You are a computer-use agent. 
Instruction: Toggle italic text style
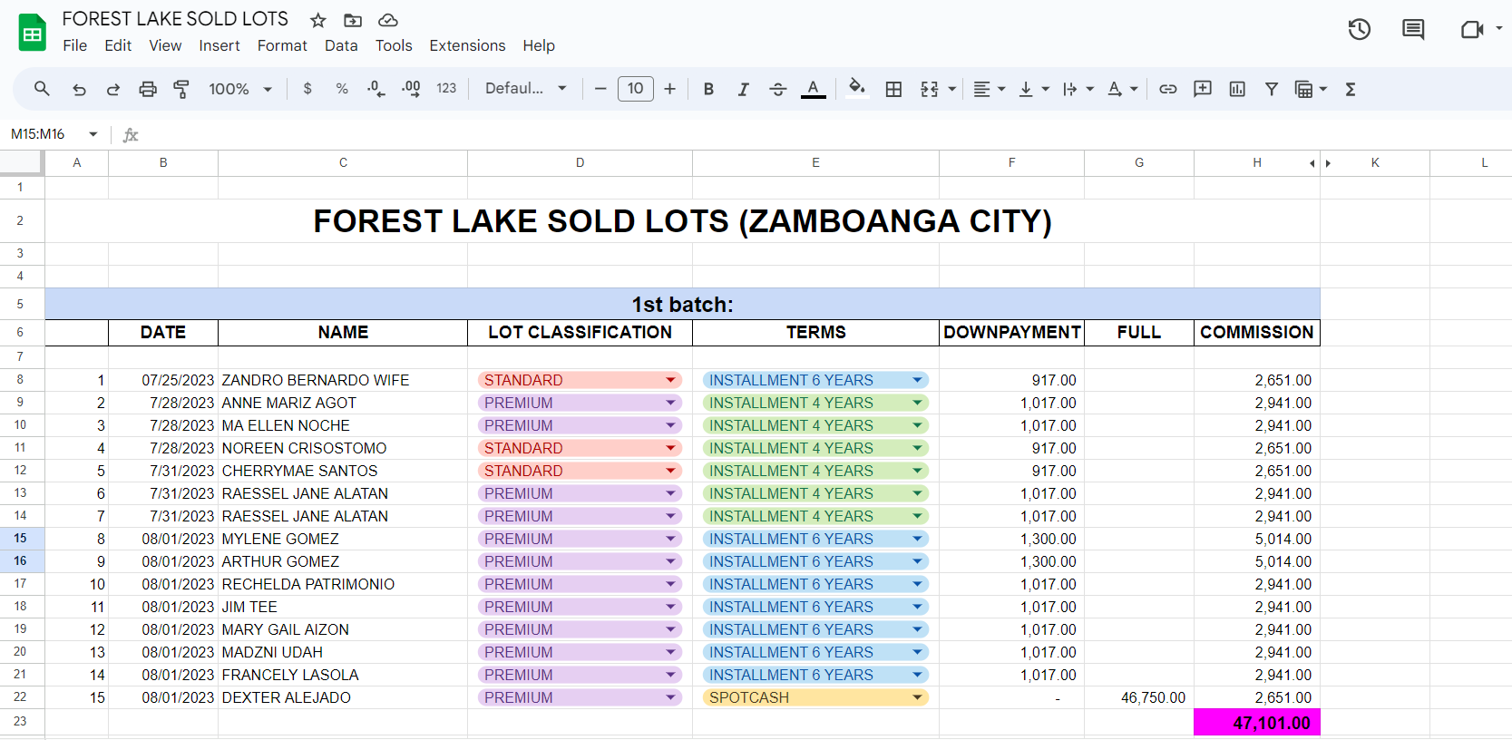(743, 89)
